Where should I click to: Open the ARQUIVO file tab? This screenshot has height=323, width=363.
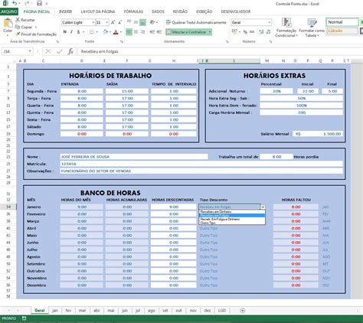pos(9,11)
